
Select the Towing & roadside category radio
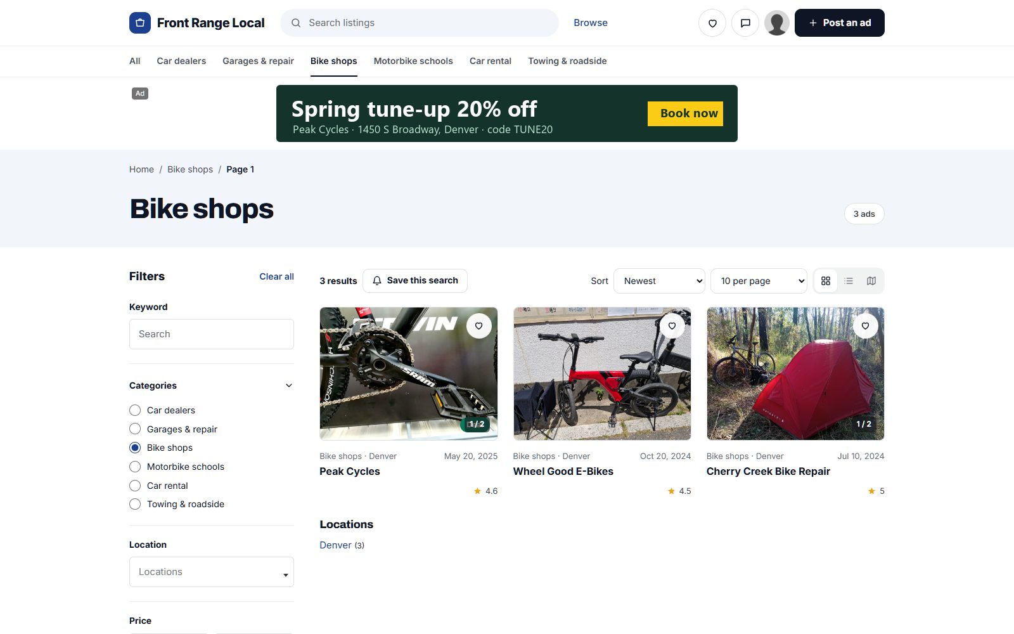click(135, 504)
